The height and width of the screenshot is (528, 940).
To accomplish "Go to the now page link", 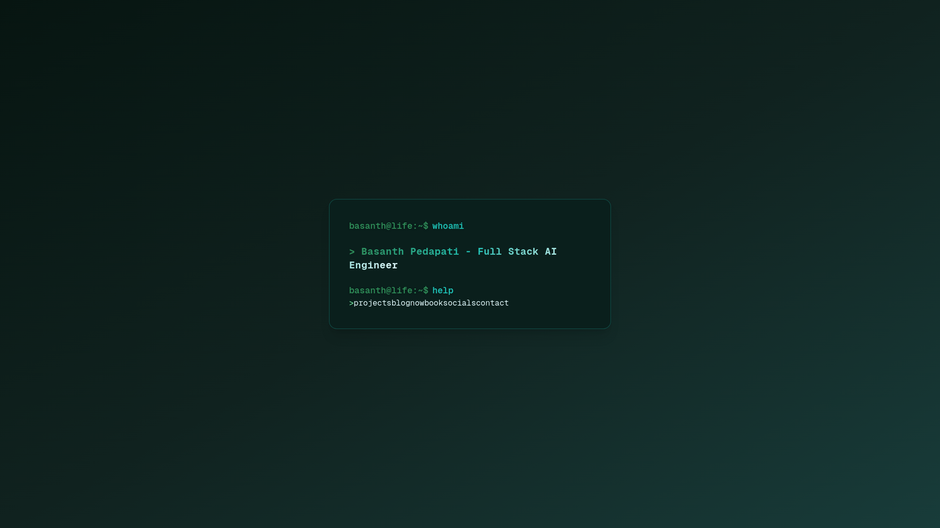I will [417, 304].
